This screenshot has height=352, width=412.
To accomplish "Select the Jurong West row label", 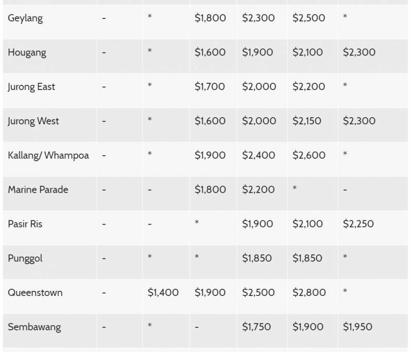I will pyautogui.click(x=33, y=121).
